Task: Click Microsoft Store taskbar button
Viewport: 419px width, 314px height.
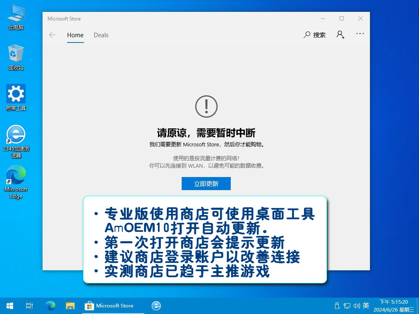Action: [113, 306]
